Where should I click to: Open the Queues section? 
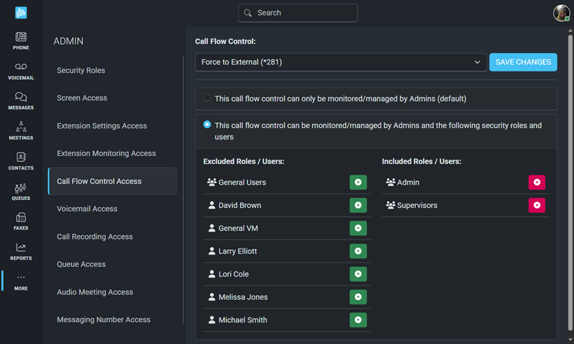point(21,192)
